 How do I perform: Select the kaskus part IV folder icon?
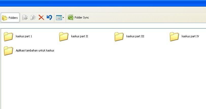coord(174,37)
